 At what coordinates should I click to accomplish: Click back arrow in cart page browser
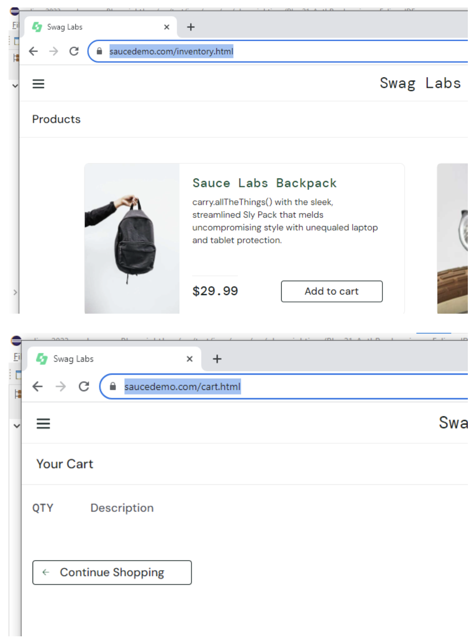coord(37,387)
